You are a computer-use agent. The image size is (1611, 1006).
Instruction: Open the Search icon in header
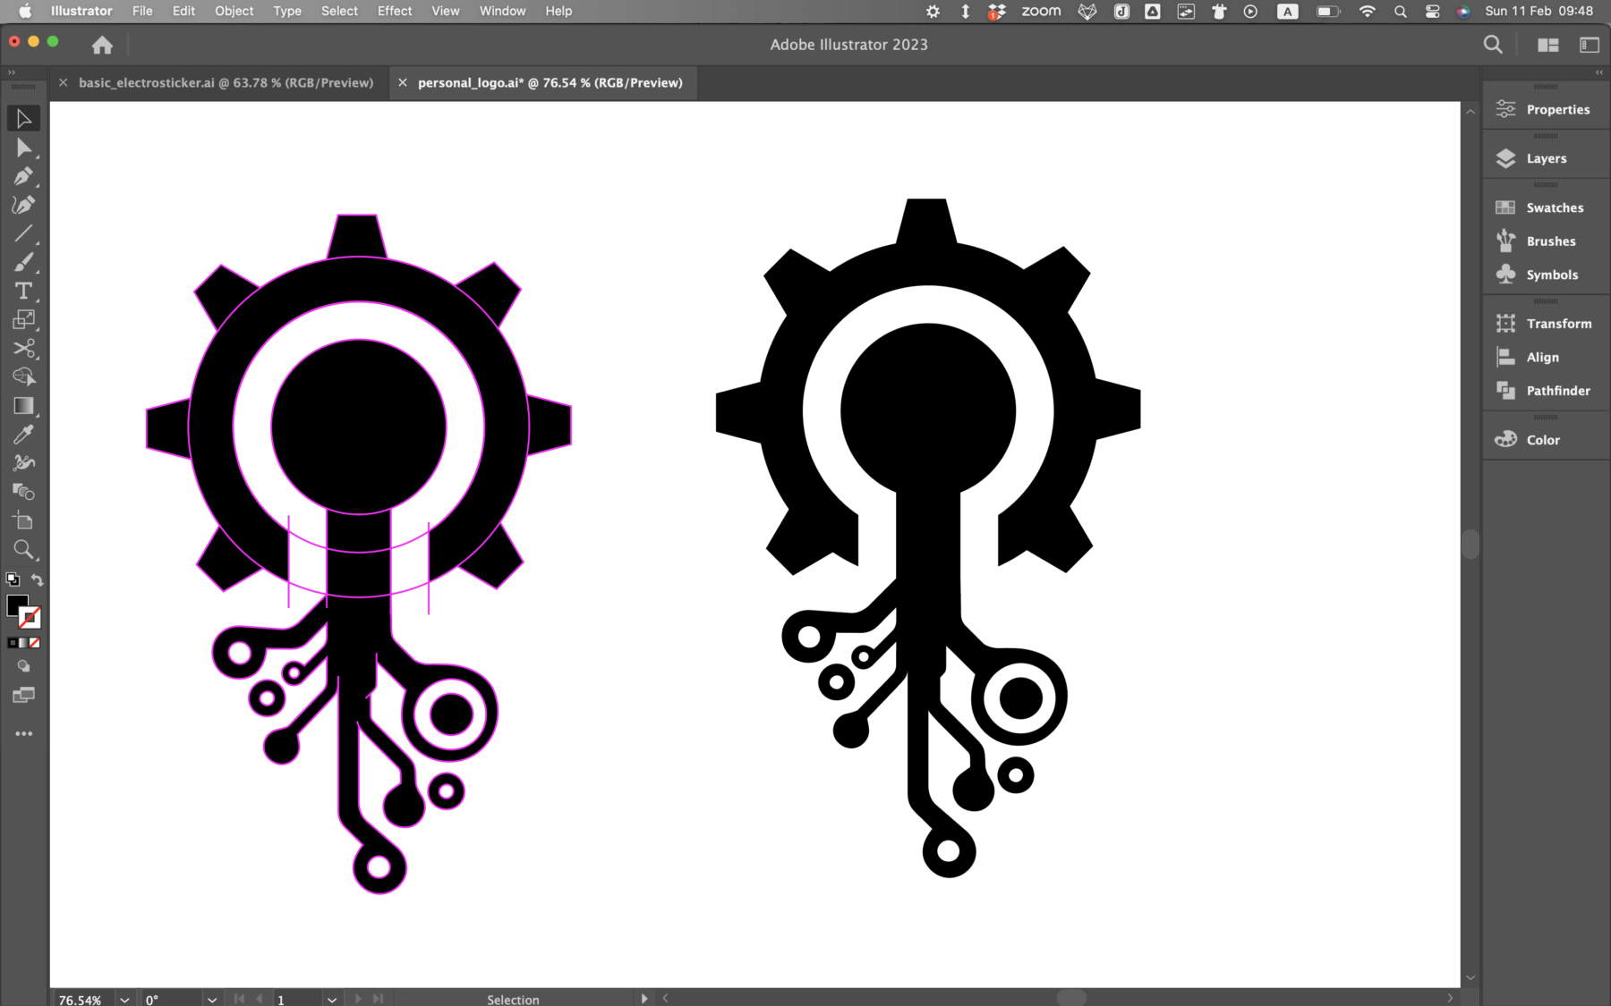point(1492,45)
